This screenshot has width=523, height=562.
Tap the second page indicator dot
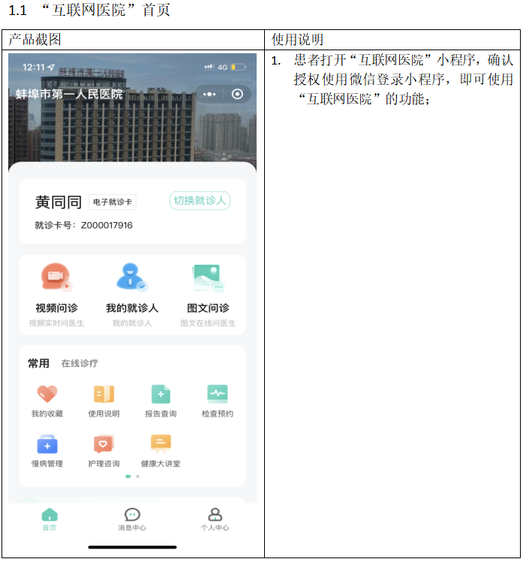coord(137,476)
